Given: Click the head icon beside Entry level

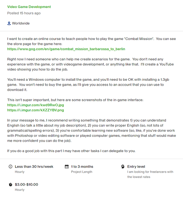Looking at the screenshot, I should [123, 167].
